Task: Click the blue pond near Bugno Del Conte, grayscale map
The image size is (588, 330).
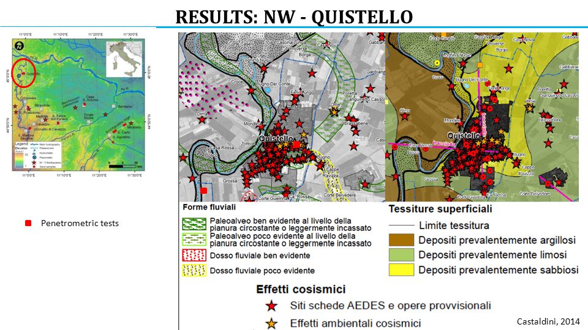Action: (267, 90)
